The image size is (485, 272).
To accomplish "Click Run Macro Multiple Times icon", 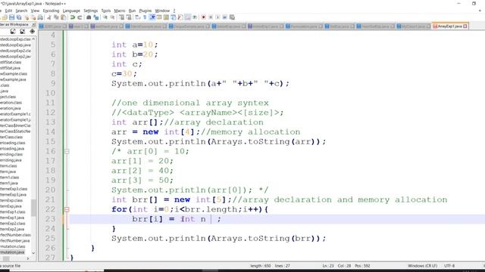I will coord(225,17).
